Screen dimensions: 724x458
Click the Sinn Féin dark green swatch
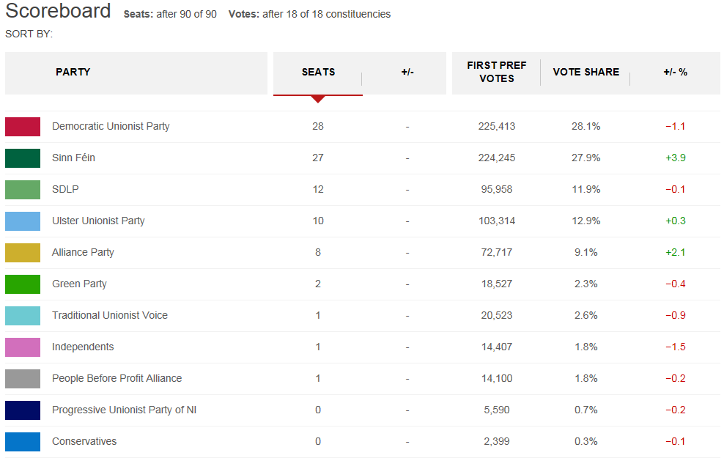pyautogui.click(x=23, y=158)
